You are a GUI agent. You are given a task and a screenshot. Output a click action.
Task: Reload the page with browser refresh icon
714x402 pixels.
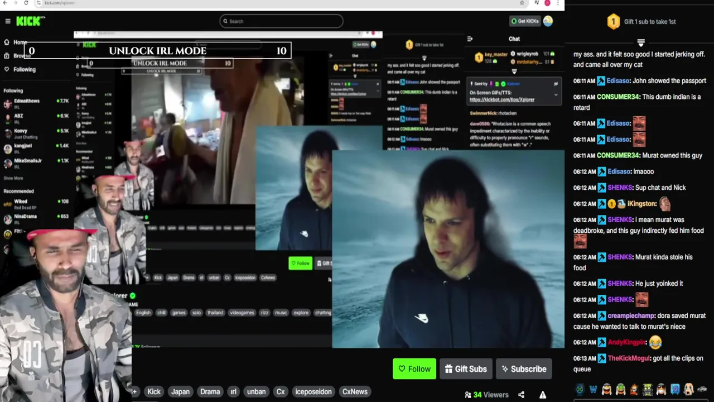26,3
